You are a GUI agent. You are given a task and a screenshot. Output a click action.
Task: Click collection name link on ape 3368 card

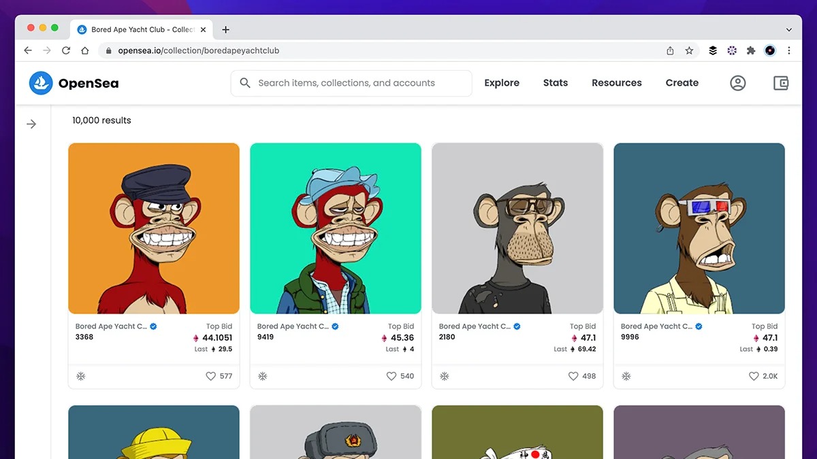(x=111, y=326)
